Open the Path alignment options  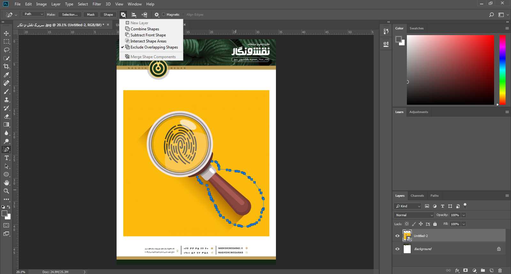134,15
